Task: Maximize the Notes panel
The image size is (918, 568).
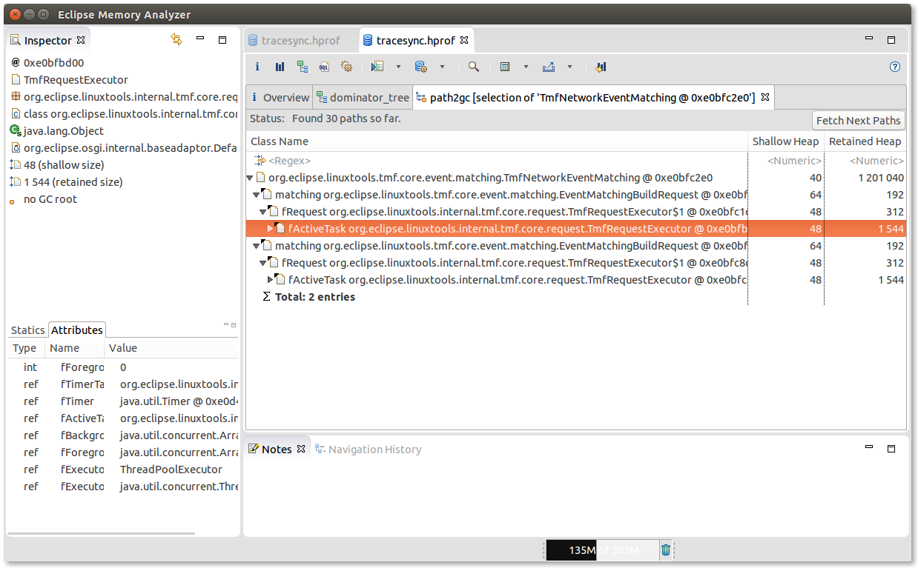Action: 891,449
